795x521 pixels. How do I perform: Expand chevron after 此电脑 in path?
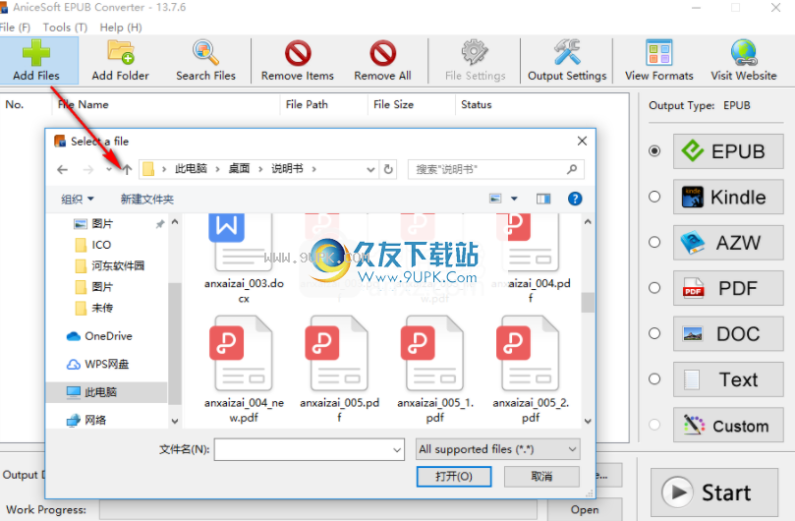pos(217,169)
